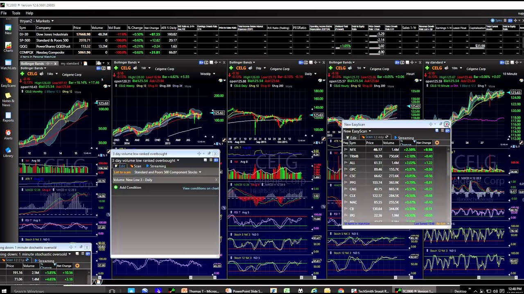Toggle flag for ALL row

[x=346, y=163]
